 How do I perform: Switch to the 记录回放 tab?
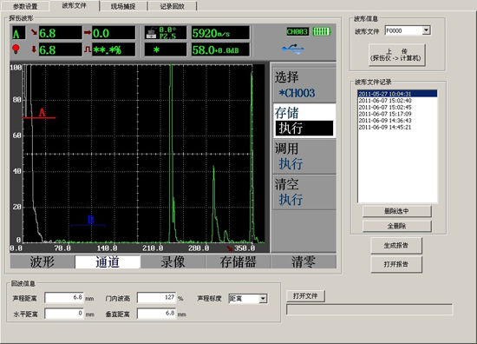click(x=173, y=6)
